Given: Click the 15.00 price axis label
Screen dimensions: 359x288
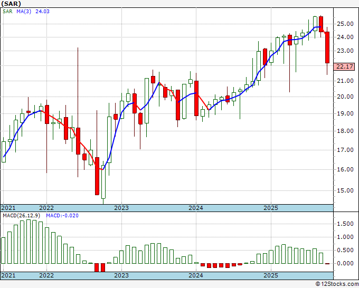Looking at the screenshot, I should (x=345, y=190).
